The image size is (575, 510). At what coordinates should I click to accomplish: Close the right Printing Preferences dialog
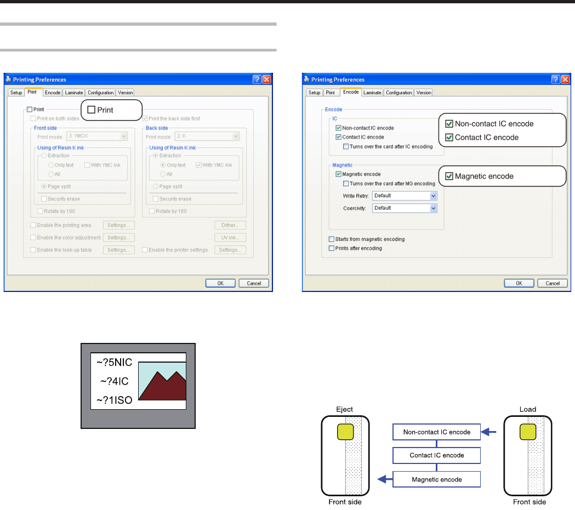click(566, 79)
